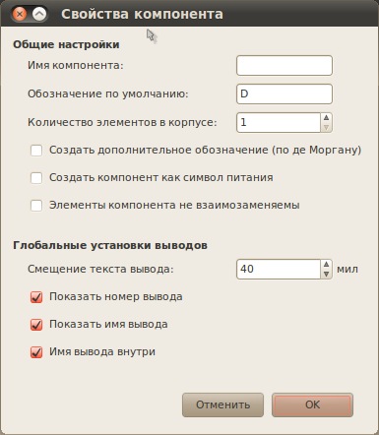
Task: Enable Создать дополнительное обозначение (по де Моргану)
Action: [36, 151]
